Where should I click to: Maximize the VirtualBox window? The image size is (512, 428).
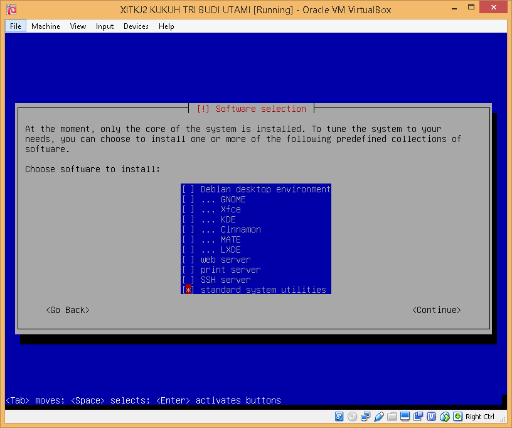click(471, 8)
